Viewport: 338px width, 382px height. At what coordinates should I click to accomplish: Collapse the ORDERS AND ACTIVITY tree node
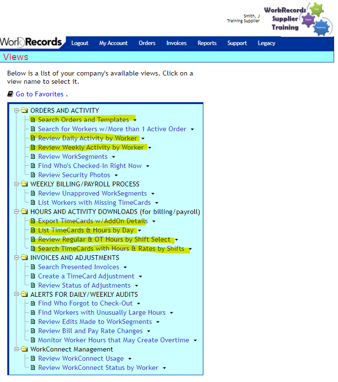16,110
